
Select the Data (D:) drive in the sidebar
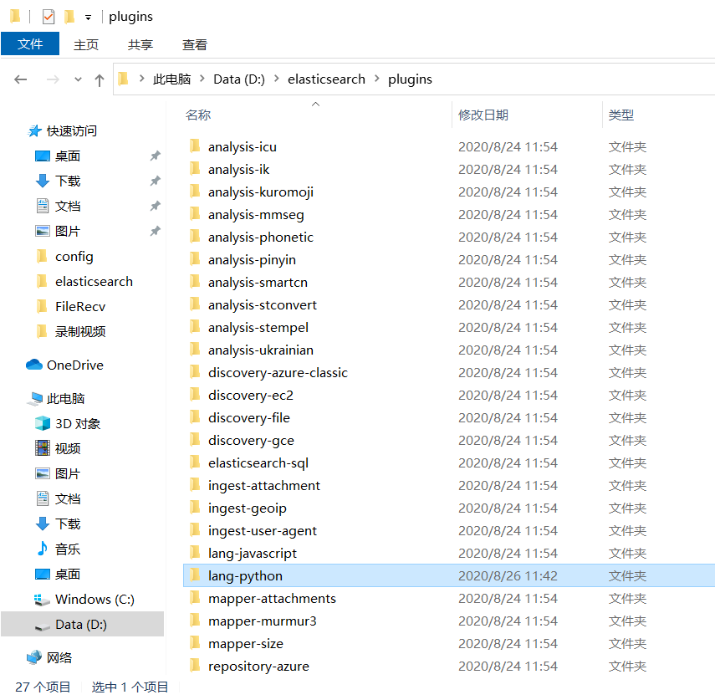click(81, 624)
